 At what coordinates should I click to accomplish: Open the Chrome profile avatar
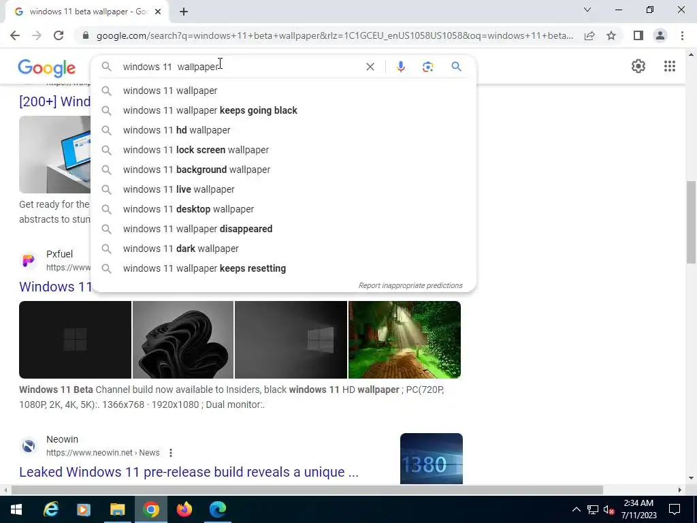[x=660, y=35]
